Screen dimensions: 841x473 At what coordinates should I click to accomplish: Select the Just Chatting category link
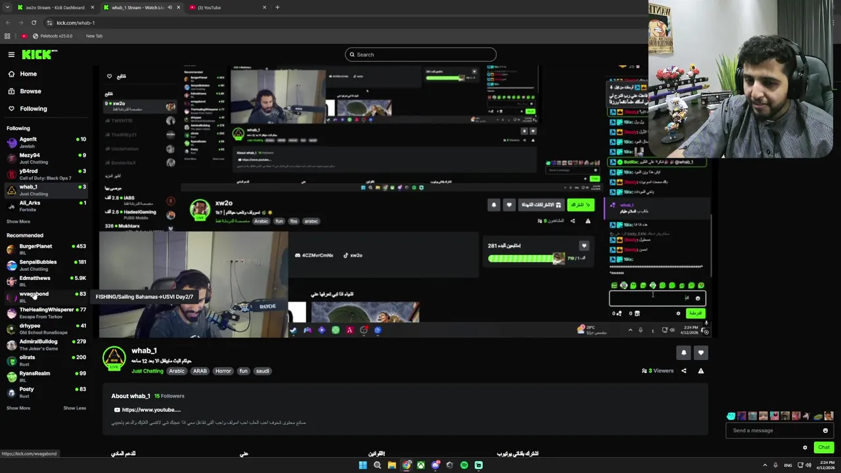click(147, 371)
